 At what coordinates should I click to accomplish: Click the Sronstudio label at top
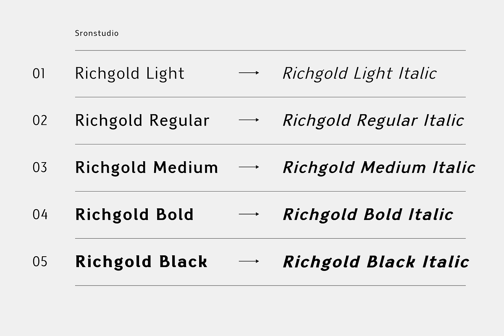click(x=97, y=33)
